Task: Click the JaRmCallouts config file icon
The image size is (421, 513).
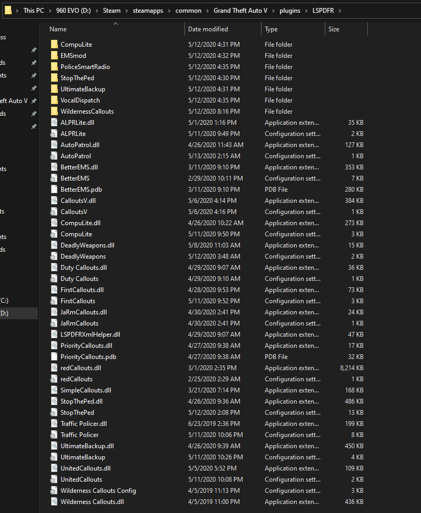Action: coord(54,323)
